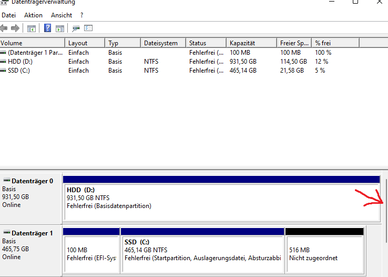The height and width of the screenshot is (277, 388).
Task: Click the disk icon next to Datenträger 1
Action: (x=7, y=232)
